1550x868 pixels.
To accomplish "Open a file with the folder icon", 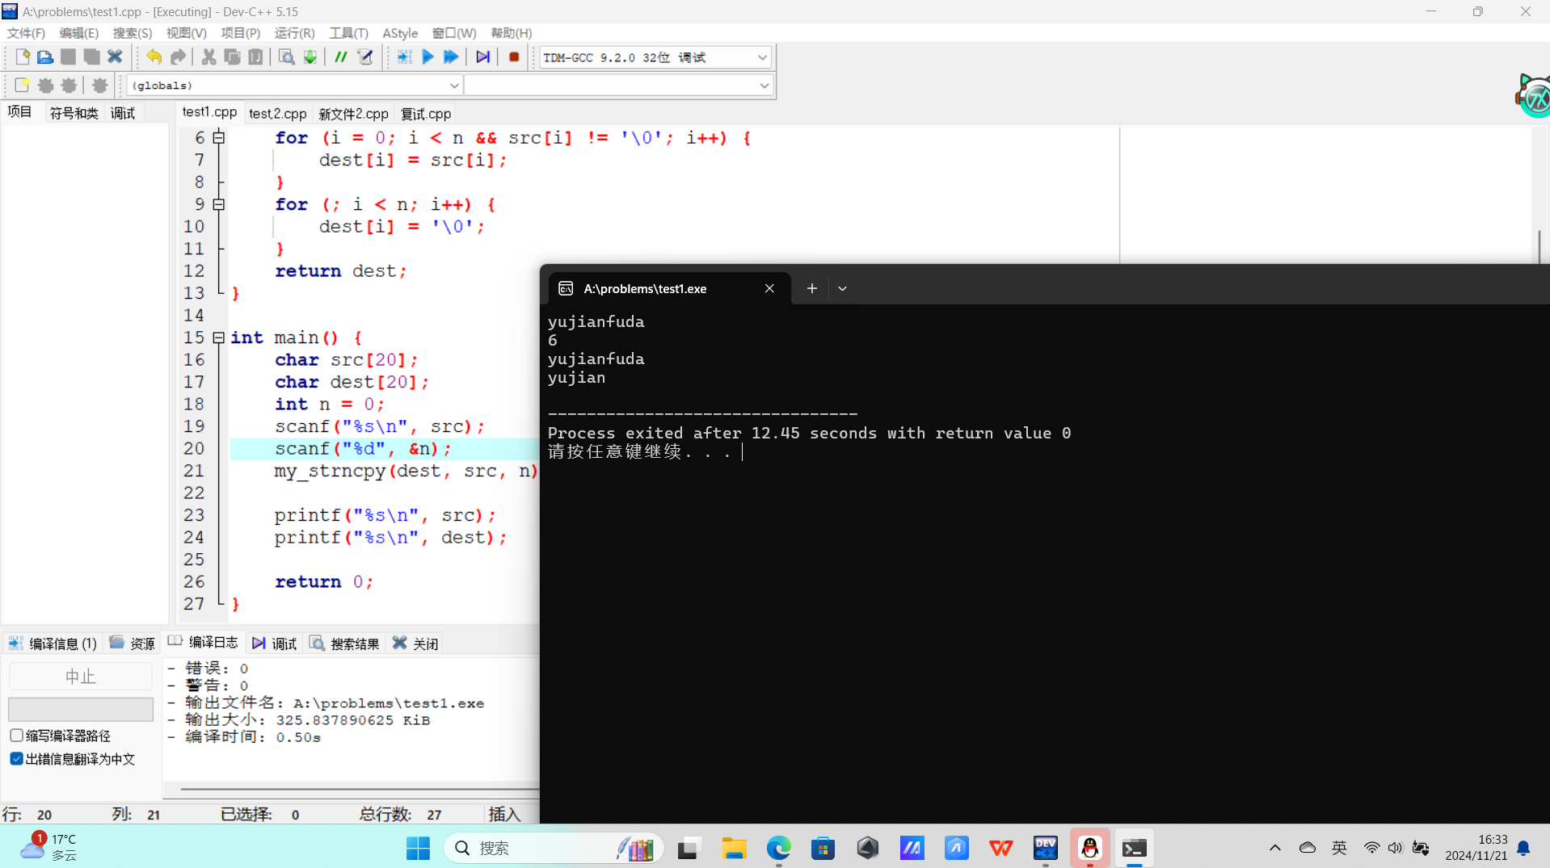I will tap(45, 57).
